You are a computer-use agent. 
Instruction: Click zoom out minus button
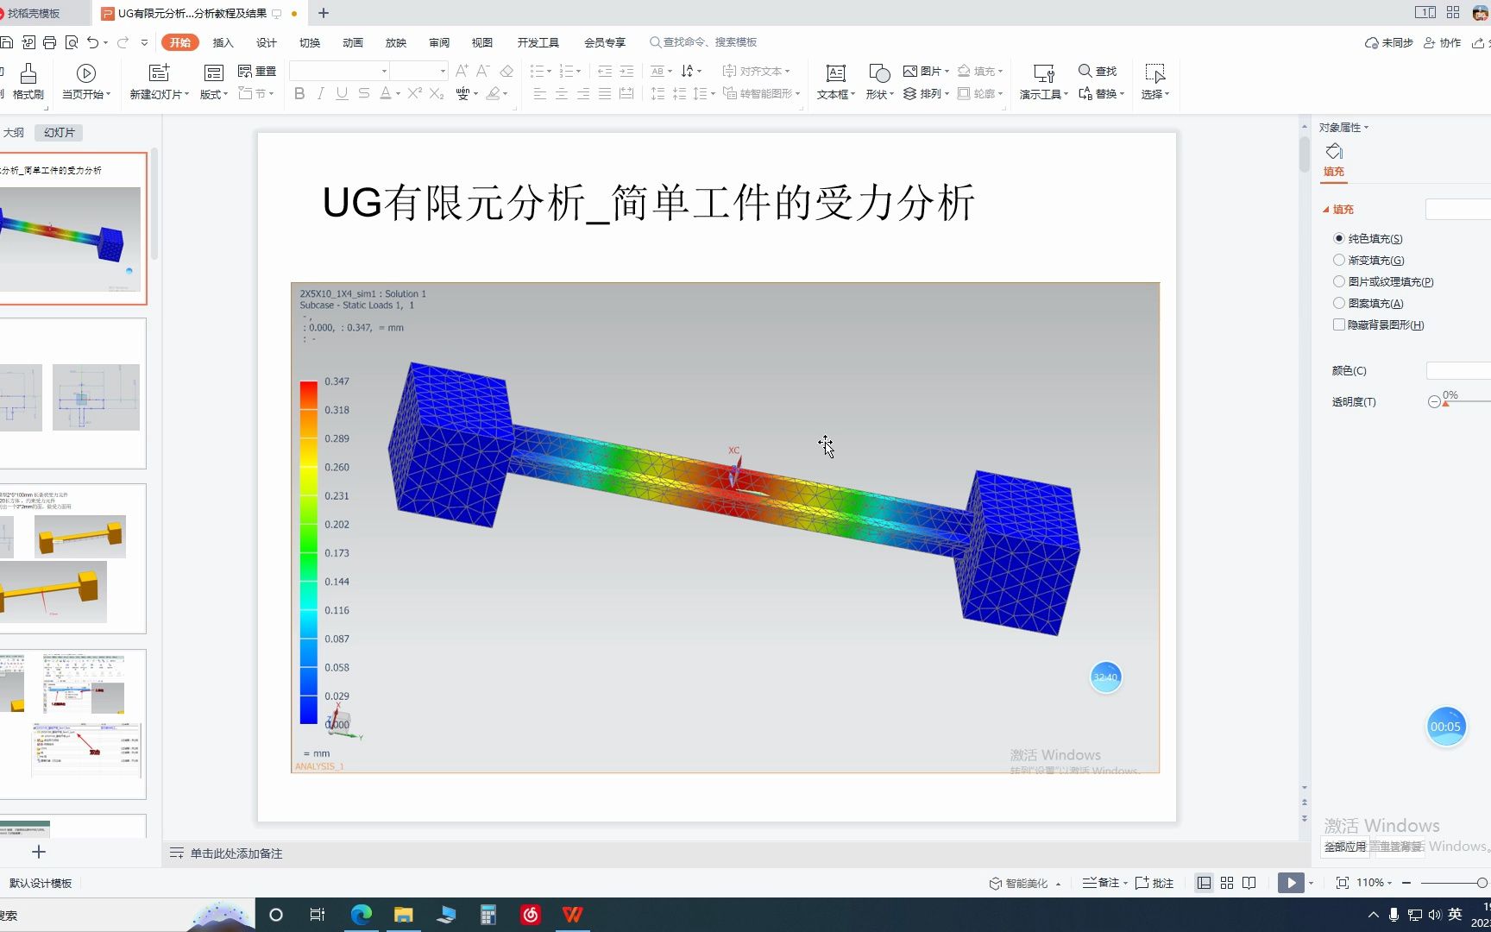[x=1406, y=883]
